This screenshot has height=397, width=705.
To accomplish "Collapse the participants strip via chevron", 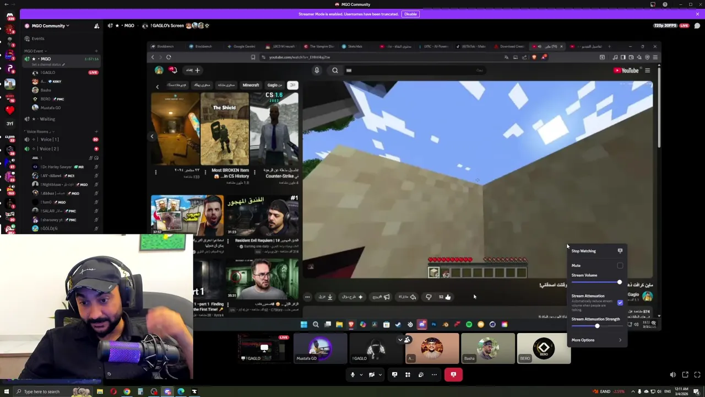I will [400, 340].
